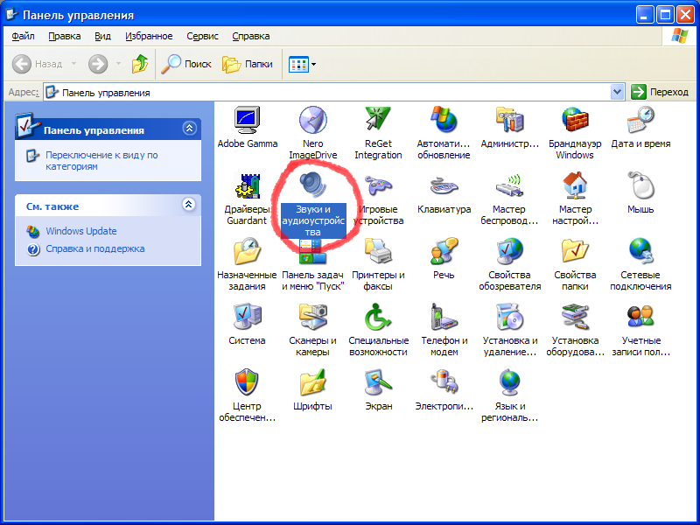Open Справка и поддержка link

95,248
